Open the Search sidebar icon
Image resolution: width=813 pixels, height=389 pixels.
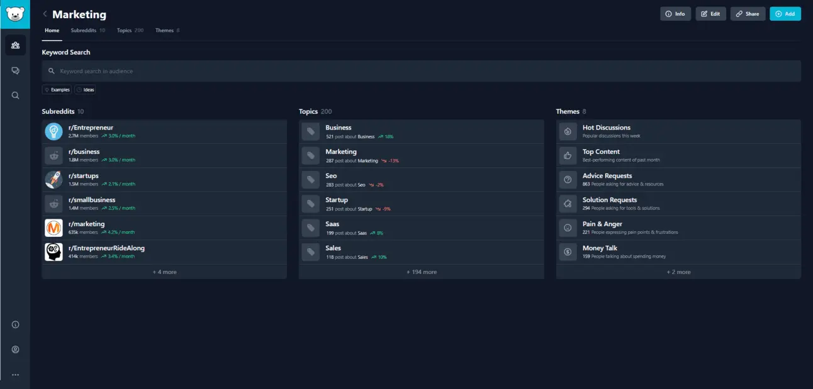(15, 96)
